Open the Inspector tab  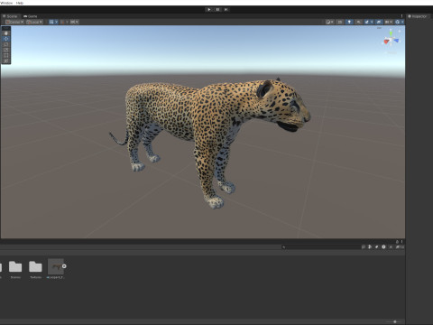click(418, 16)
